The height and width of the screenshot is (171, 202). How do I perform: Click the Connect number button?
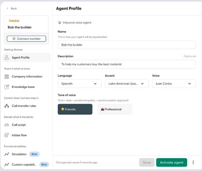click(26, 39)
